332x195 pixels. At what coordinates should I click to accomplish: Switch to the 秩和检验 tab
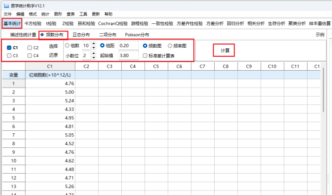click(x=86, y=23)
